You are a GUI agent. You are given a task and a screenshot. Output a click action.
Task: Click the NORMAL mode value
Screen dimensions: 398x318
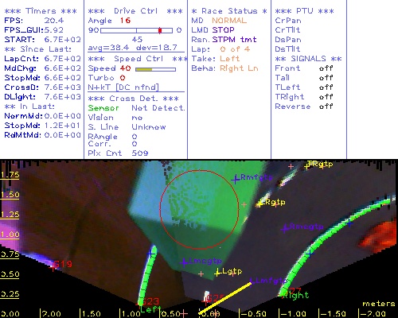229,21
